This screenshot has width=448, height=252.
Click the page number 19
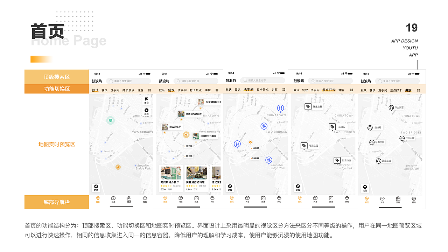(412, 28)
